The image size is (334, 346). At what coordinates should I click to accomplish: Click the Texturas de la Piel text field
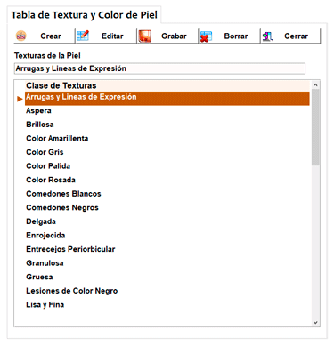point(159,68)
